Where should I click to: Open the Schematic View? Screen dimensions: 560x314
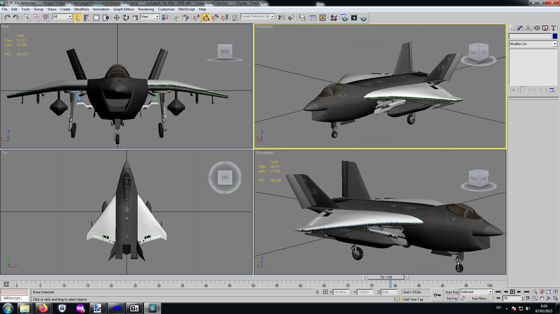(x=323, y=17)
